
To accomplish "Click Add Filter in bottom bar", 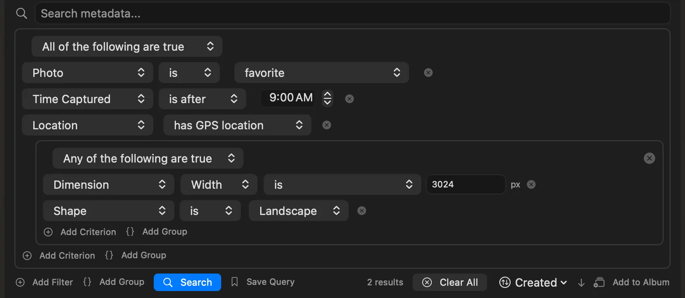I will pyautogui.click(x=44, y=282).
